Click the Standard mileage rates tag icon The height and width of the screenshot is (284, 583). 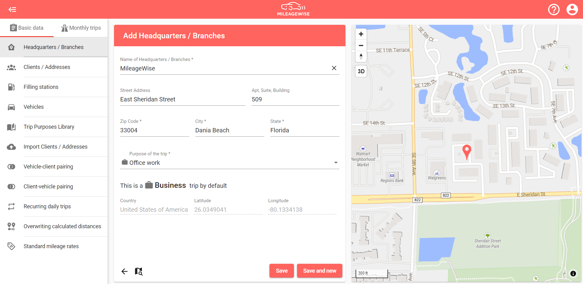11,246
